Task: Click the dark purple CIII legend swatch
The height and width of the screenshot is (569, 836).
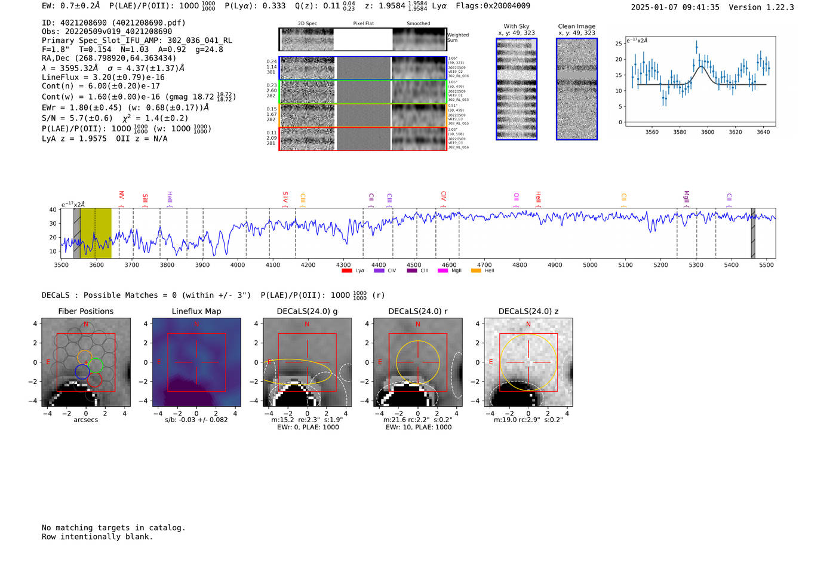Action: (412, 271)
